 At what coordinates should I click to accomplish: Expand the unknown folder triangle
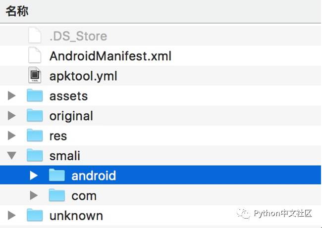point(12,216)
